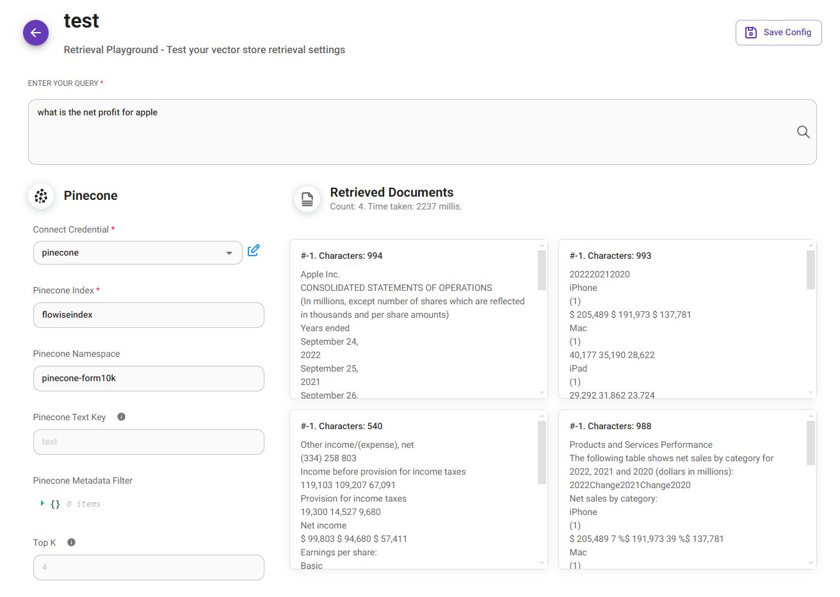Edit credential with the pencil icon
The width and height of the screenshot is (840, 597).
[x=254, y=250]
